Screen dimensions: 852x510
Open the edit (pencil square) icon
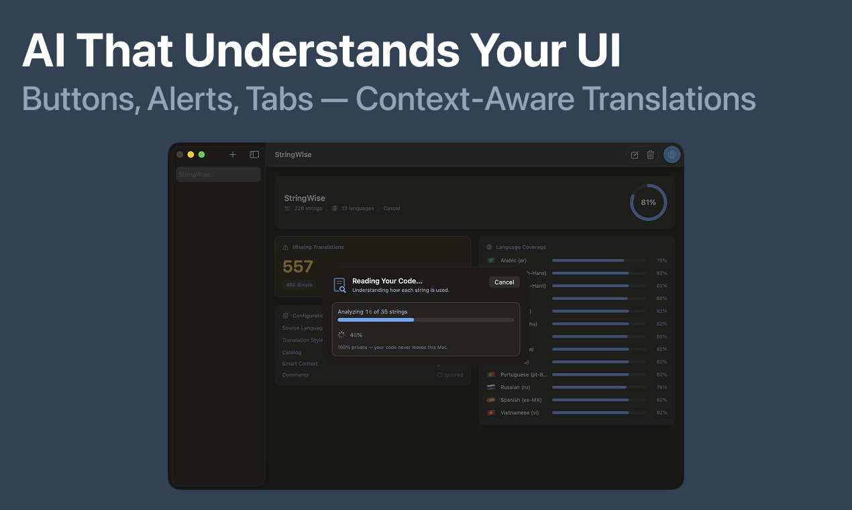(635, 155)
